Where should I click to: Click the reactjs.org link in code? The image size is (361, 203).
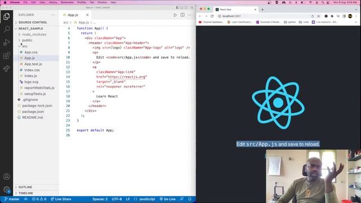point(127,77)
